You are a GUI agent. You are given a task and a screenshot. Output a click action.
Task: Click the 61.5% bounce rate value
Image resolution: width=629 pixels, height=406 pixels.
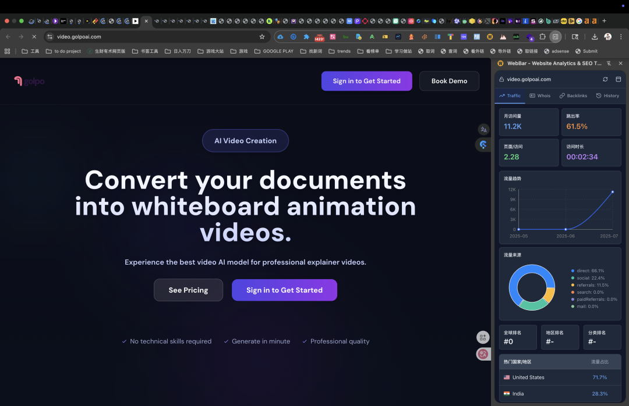577,126
